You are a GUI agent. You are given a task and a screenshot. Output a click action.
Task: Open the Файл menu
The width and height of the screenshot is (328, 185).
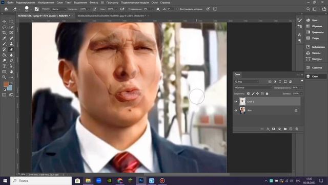pos(10,3)
